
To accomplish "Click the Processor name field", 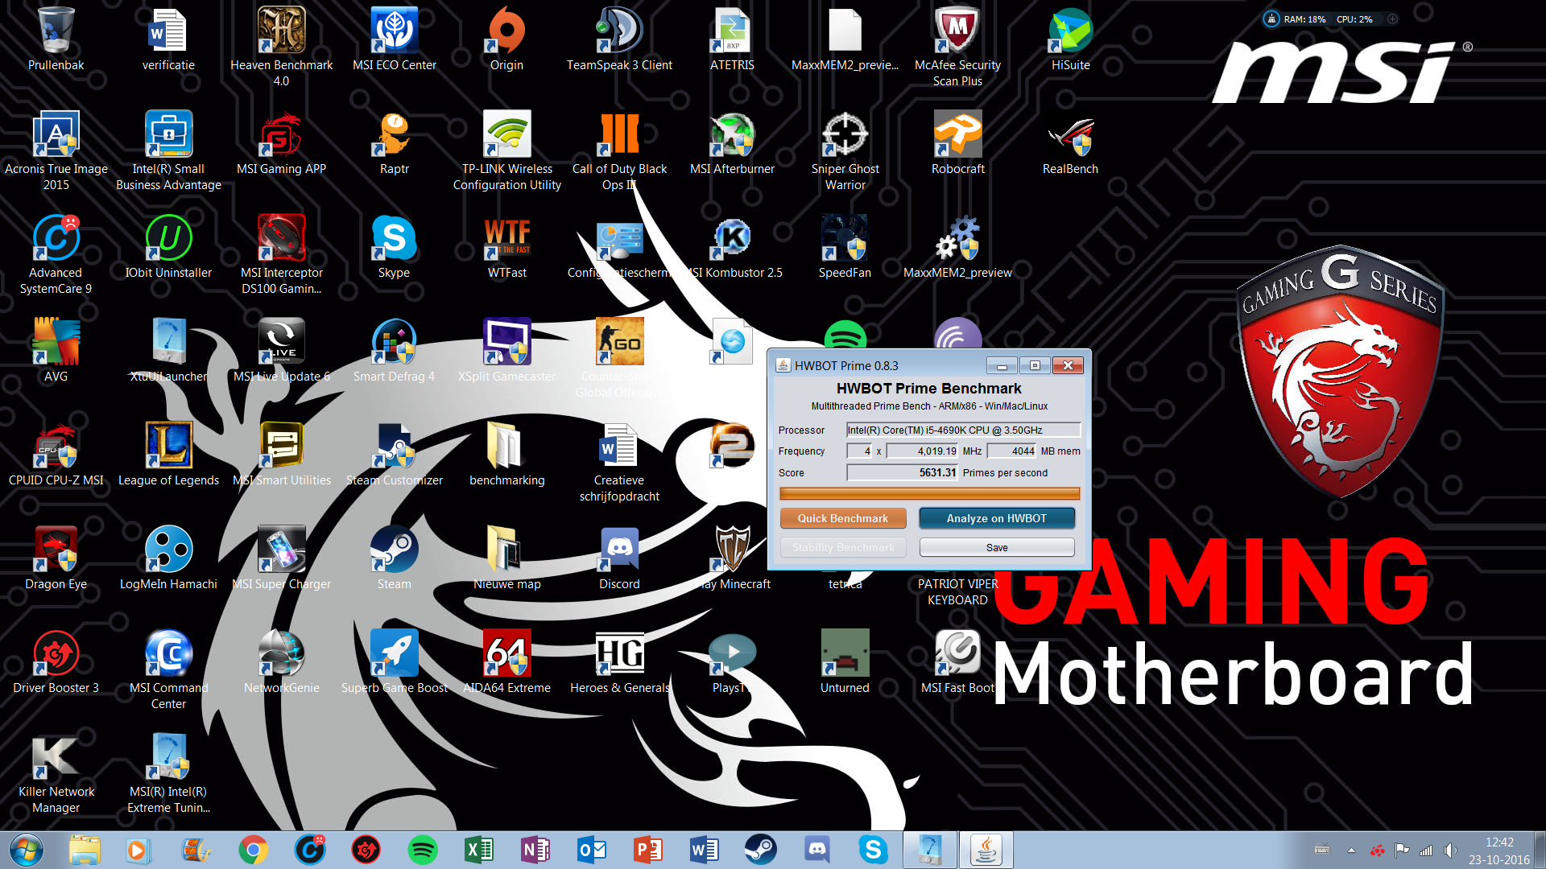I will [963, 430].
